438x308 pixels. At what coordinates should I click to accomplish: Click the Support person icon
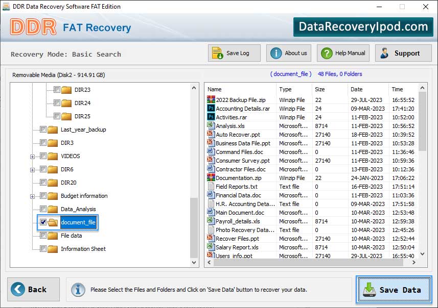coord(384,53)
